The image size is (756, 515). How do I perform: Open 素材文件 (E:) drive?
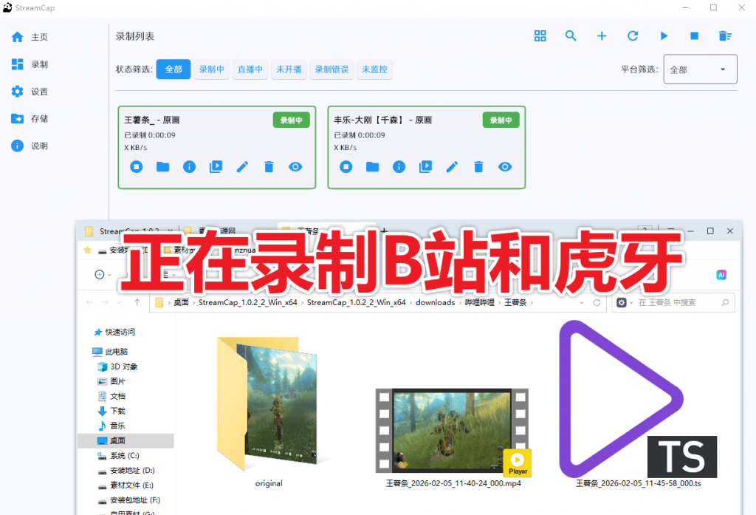[126, 485]
